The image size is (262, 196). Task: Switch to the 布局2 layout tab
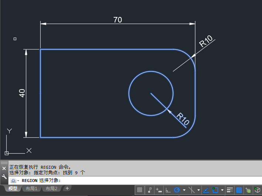pos(51,189)
